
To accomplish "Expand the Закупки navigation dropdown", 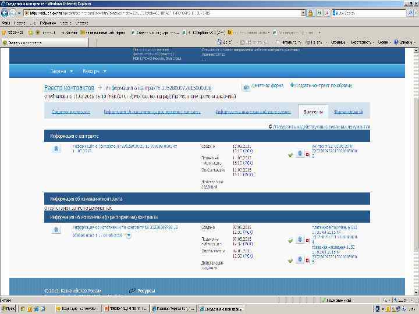I will (x=62, y=72).
